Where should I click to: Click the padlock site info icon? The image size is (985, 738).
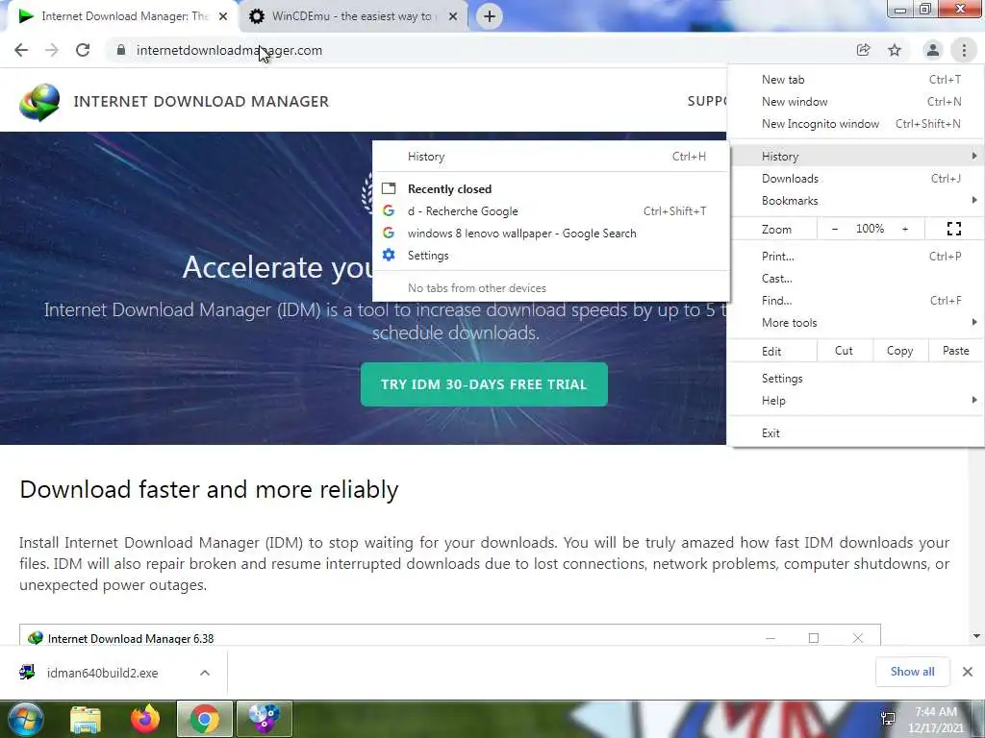coord(121,50)
